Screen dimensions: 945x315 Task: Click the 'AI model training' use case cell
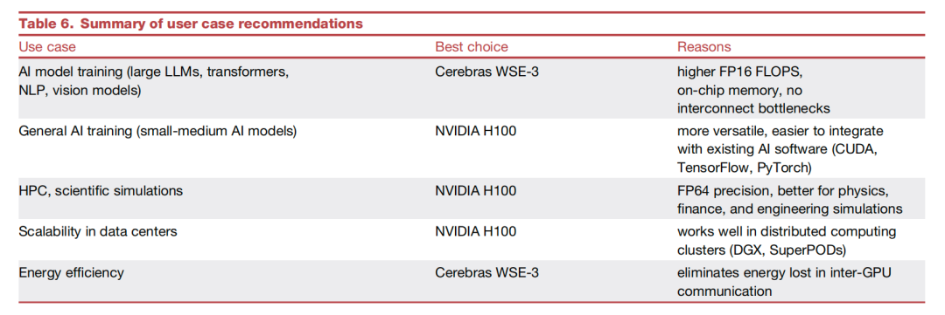point(154,81)
